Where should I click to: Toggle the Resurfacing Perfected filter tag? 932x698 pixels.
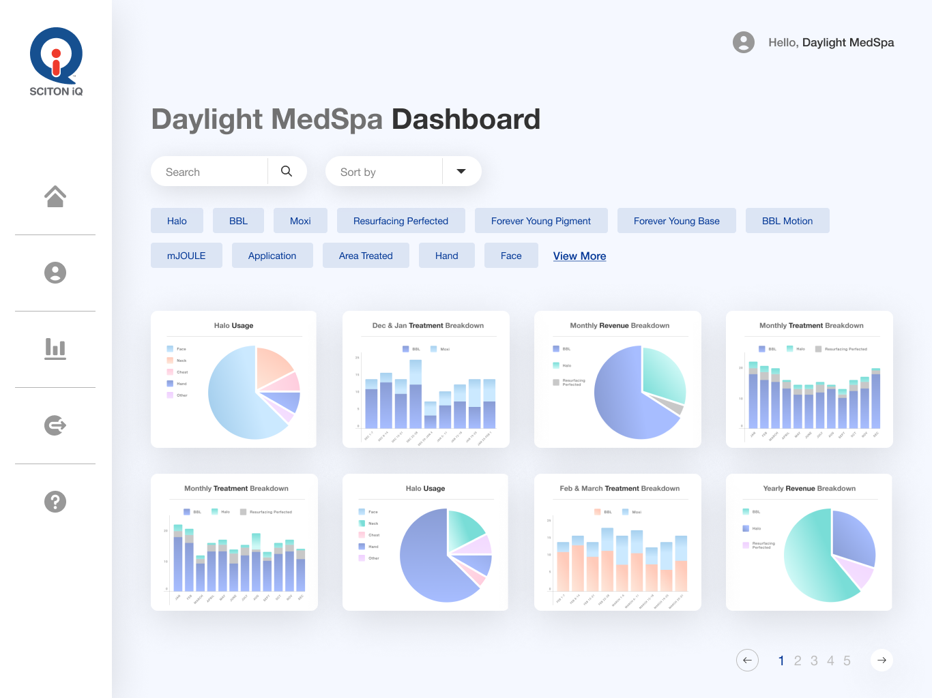point(401,221)
